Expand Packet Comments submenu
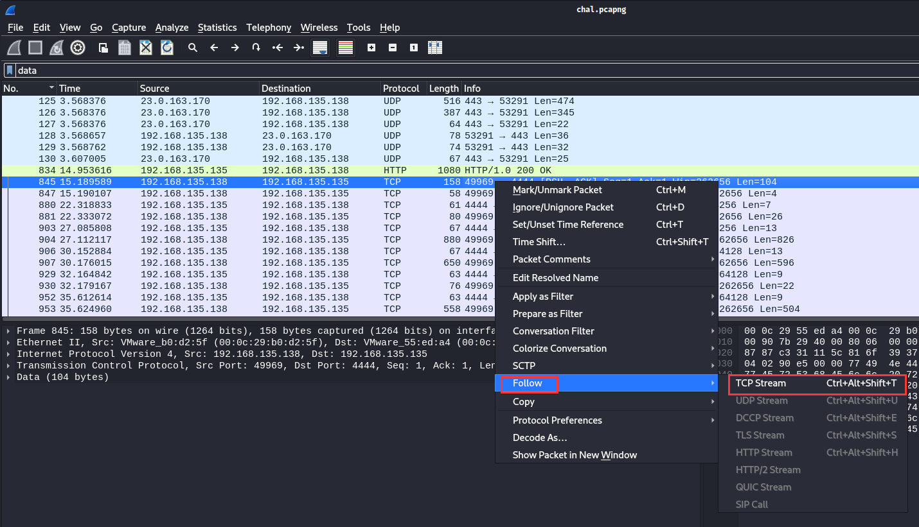The height and width of the screenshot is (527, 919). pos(606,259)
